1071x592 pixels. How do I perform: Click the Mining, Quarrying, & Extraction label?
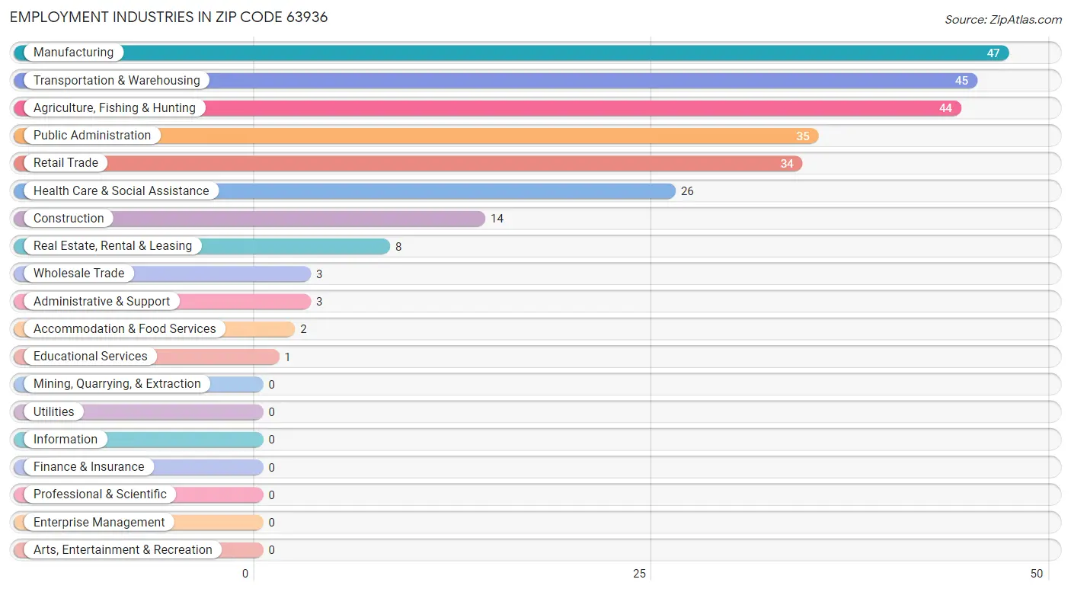click(117, 384)
